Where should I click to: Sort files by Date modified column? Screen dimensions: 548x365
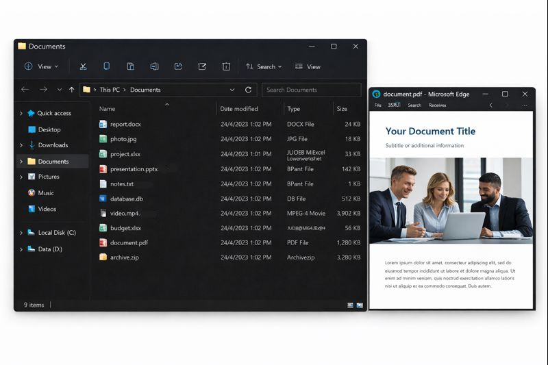238,109
